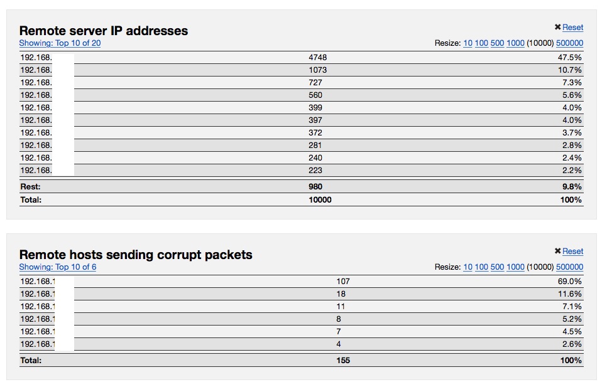The width and height of the screenshot is (607, 387).
Task: Click the X reset icon in Remote server IP addresses
Action: tap(557, 27)
